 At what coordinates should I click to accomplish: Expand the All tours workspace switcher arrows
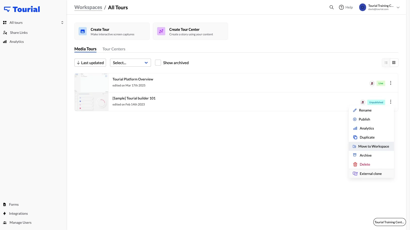tap(62, 23)
